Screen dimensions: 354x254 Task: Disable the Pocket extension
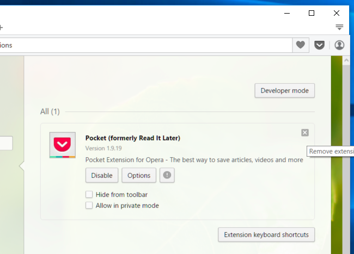click(x=102, y=175)
